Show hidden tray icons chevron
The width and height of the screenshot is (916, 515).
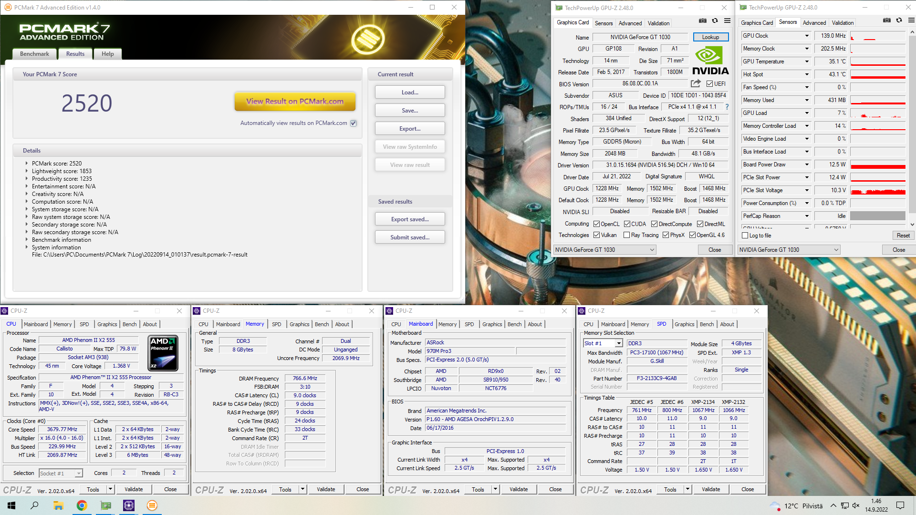[833, 505]
